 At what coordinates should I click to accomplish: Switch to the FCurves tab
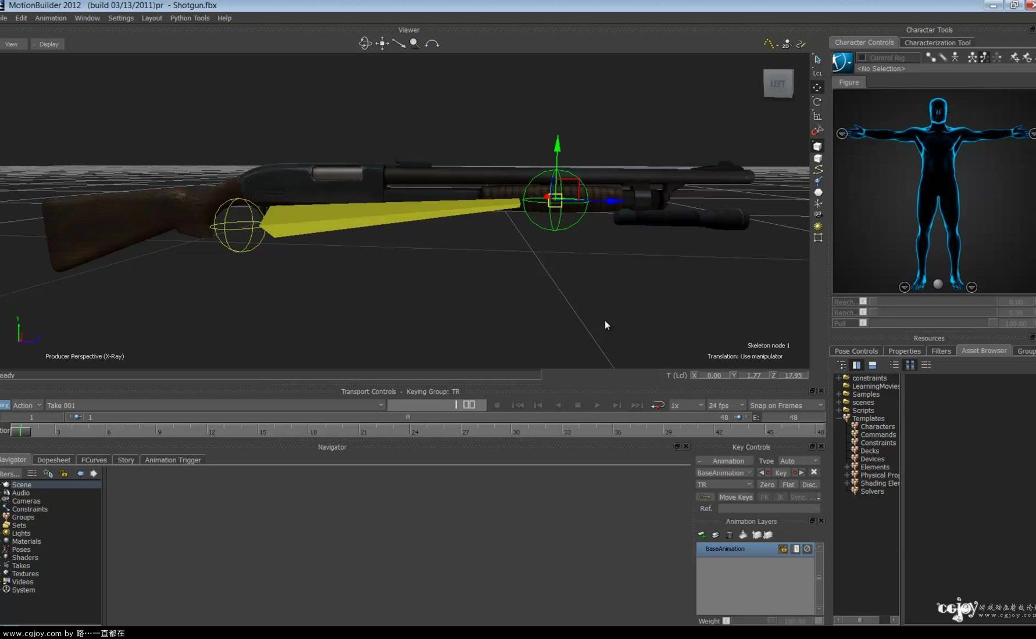click(x=94, y=460)
